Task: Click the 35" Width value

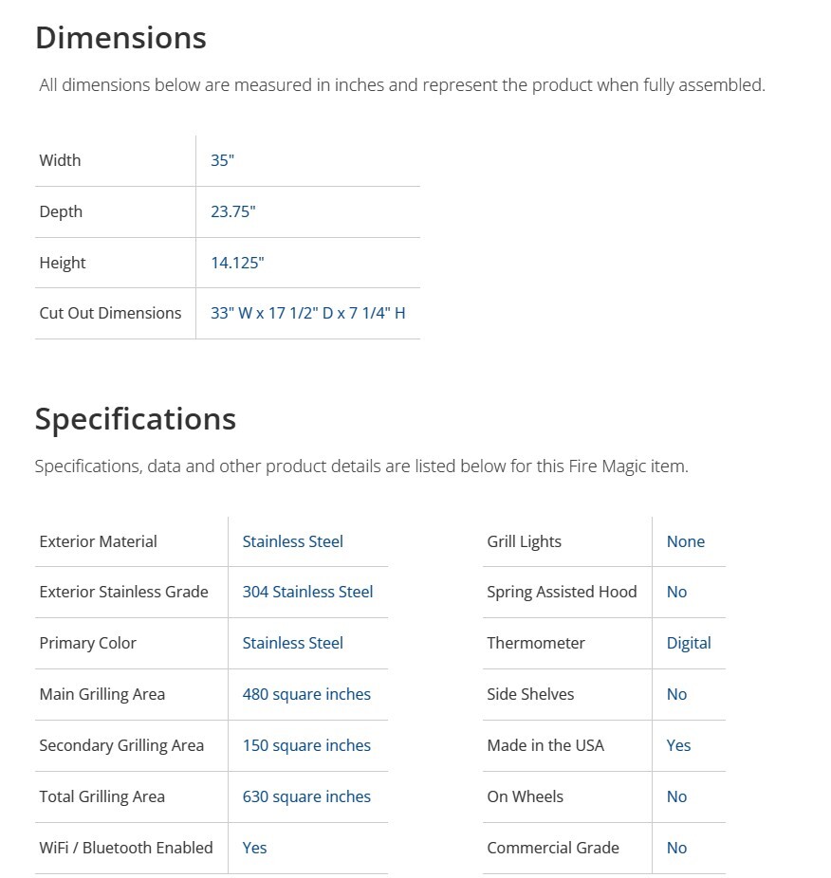Action: click(x=222, y=160)
